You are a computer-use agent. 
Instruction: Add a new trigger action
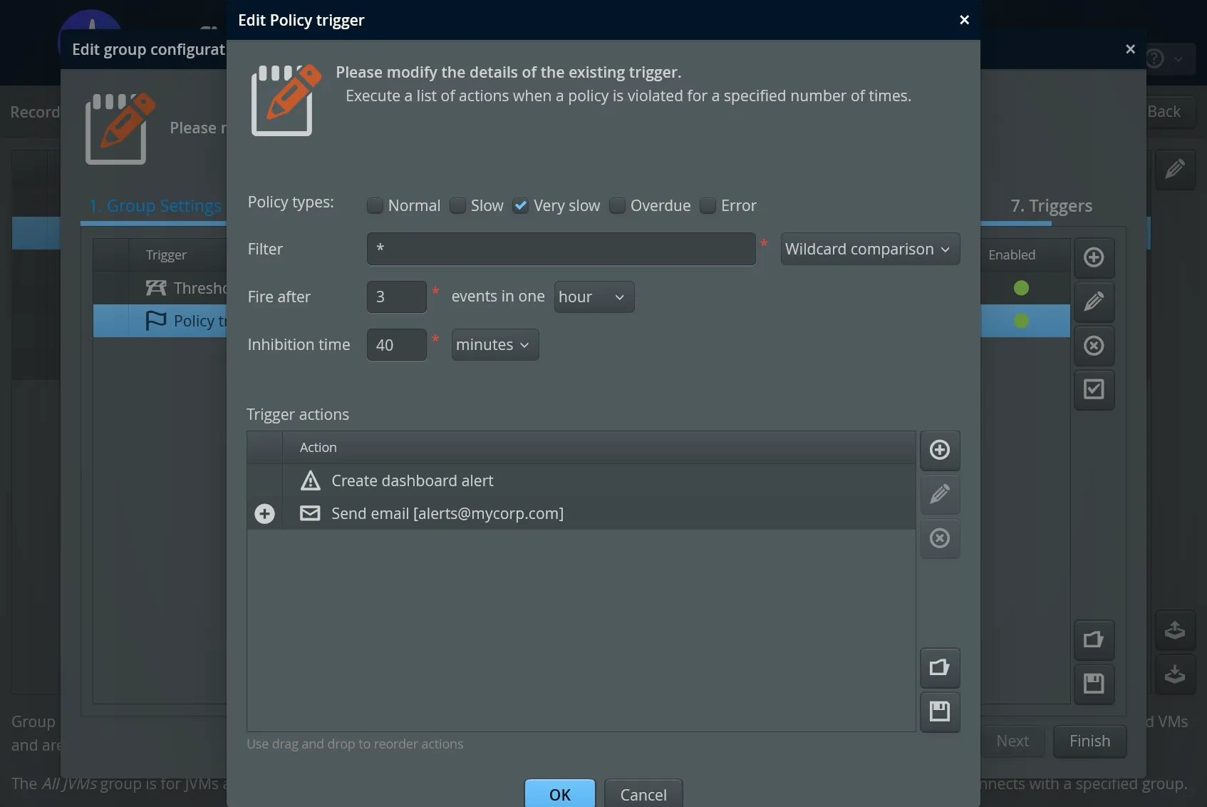tap(940, 451)
